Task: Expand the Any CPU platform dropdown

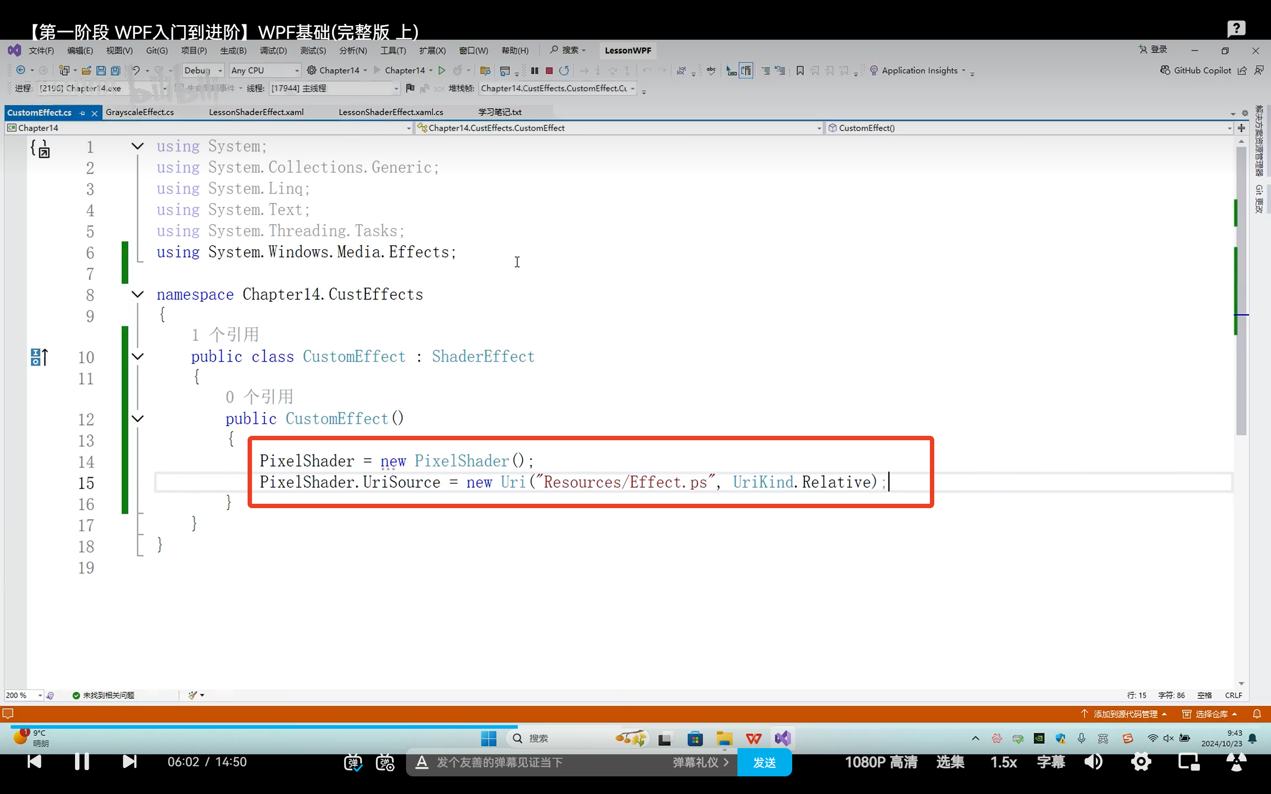Action: coord(264,70)
